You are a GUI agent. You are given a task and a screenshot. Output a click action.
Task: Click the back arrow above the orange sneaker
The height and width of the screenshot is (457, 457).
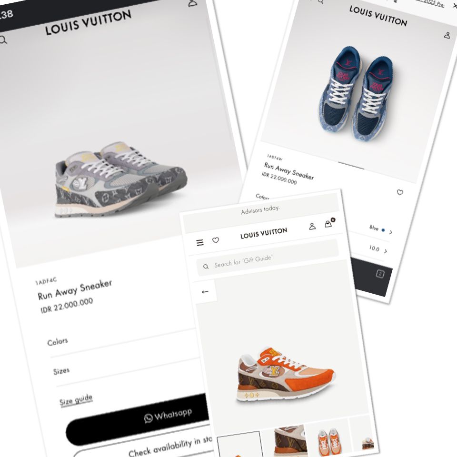[205, 292]
